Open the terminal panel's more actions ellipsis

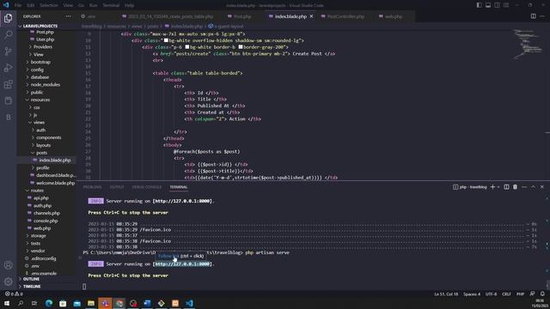pos(524,187)
